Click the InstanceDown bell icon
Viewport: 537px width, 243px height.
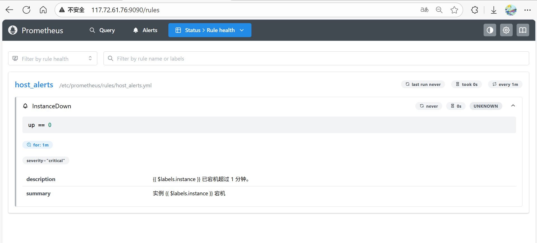(25, 106)
